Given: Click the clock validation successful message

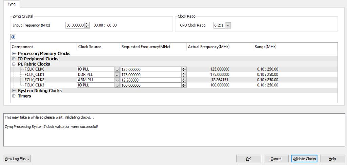Looking at the screenshot, I should click(x=51, y=127).
